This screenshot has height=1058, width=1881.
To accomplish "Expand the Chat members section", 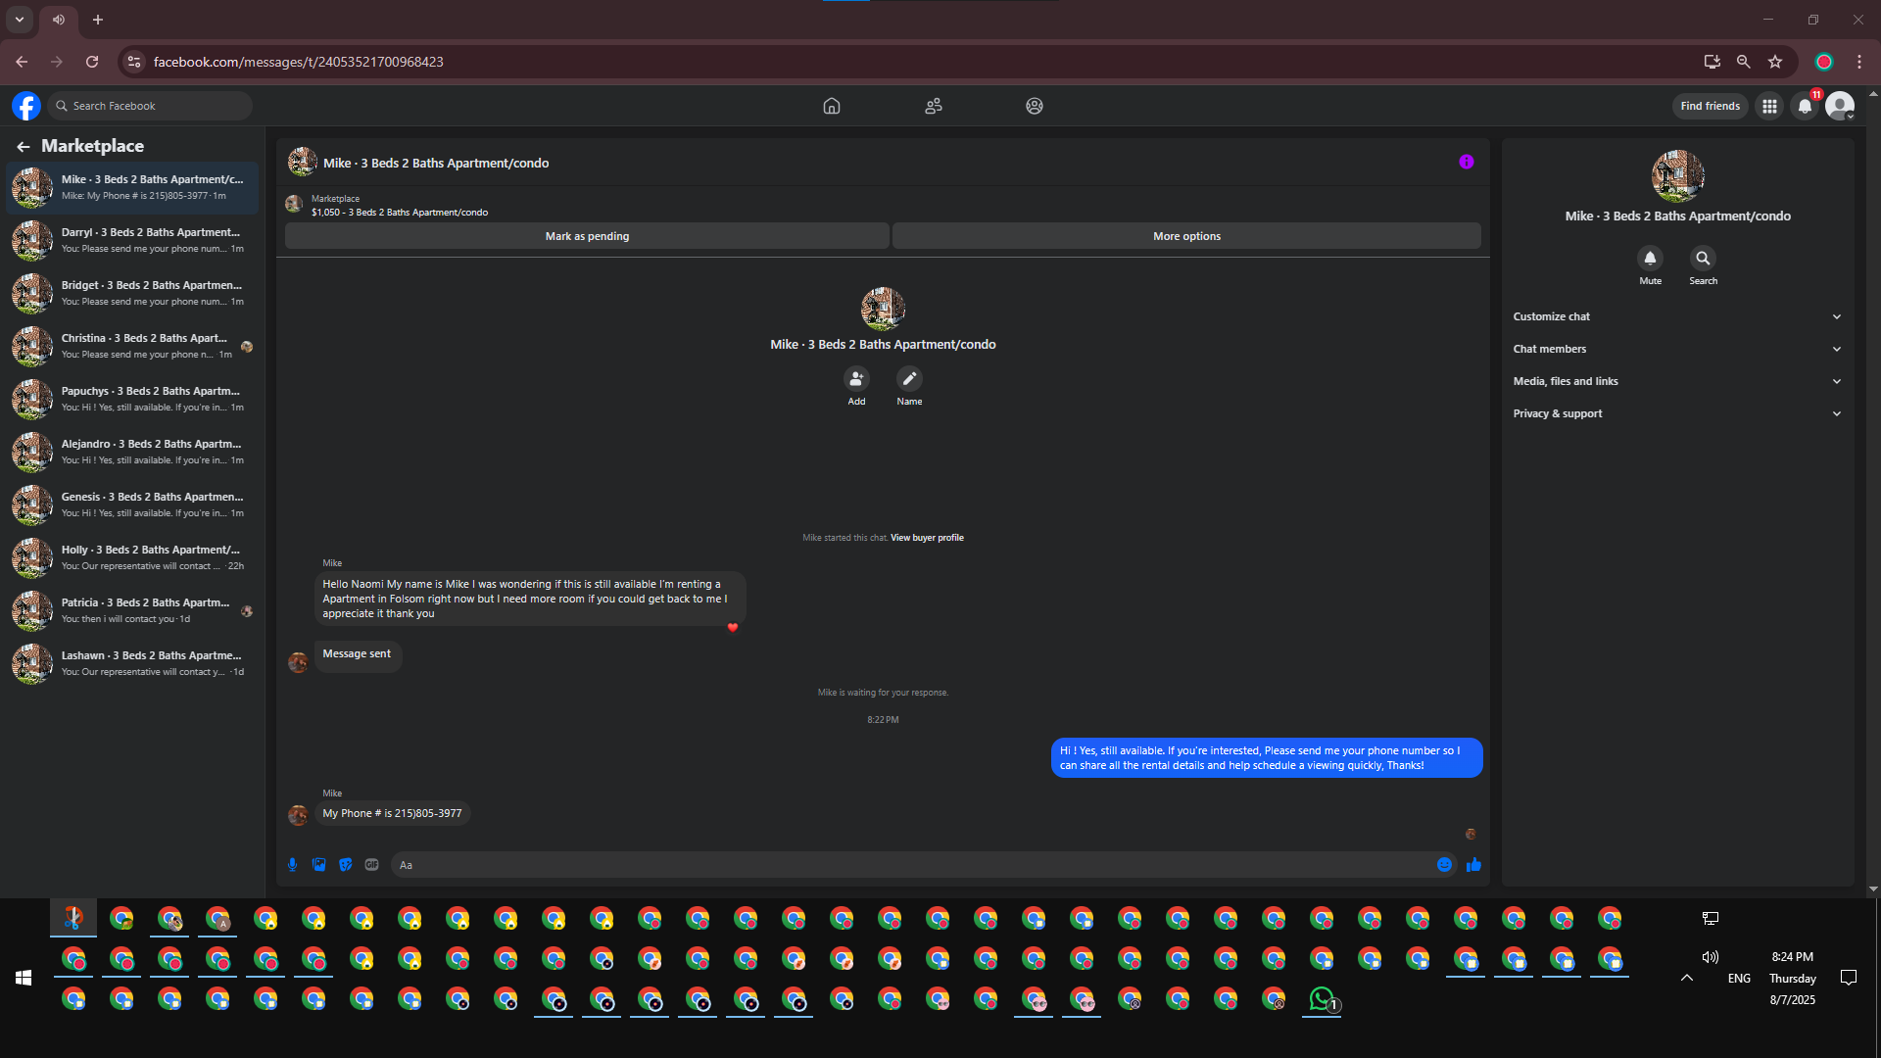I will [1677, 349].
